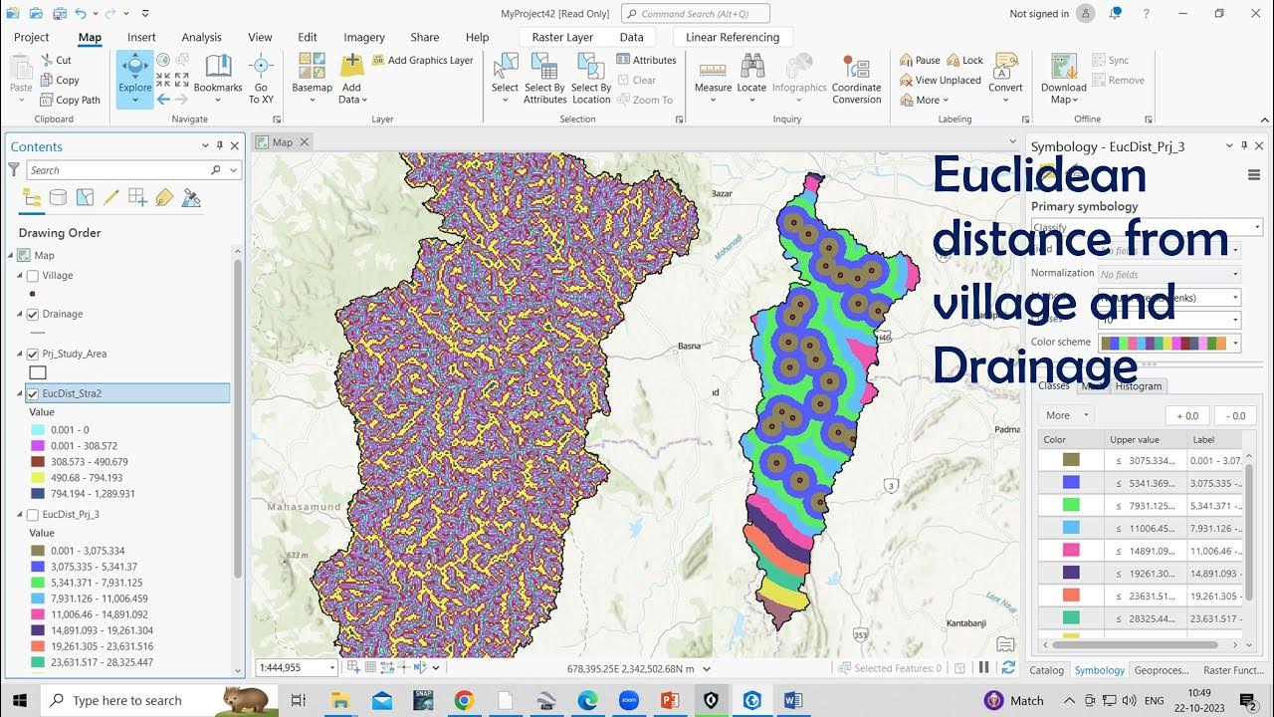Collapse the Drainage layer legend

coord(20,314)
